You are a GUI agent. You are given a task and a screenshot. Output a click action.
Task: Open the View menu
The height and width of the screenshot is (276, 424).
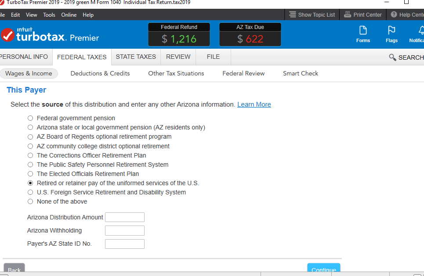(31, 15)
